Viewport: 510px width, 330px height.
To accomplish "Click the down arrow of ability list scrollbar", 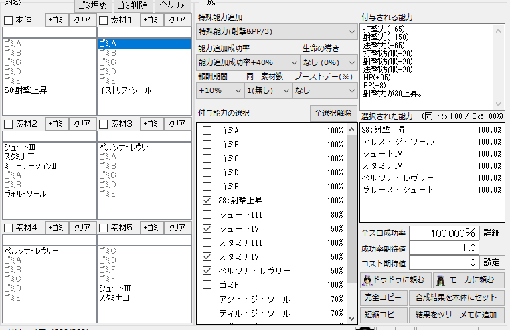I will tap(351, 318).
